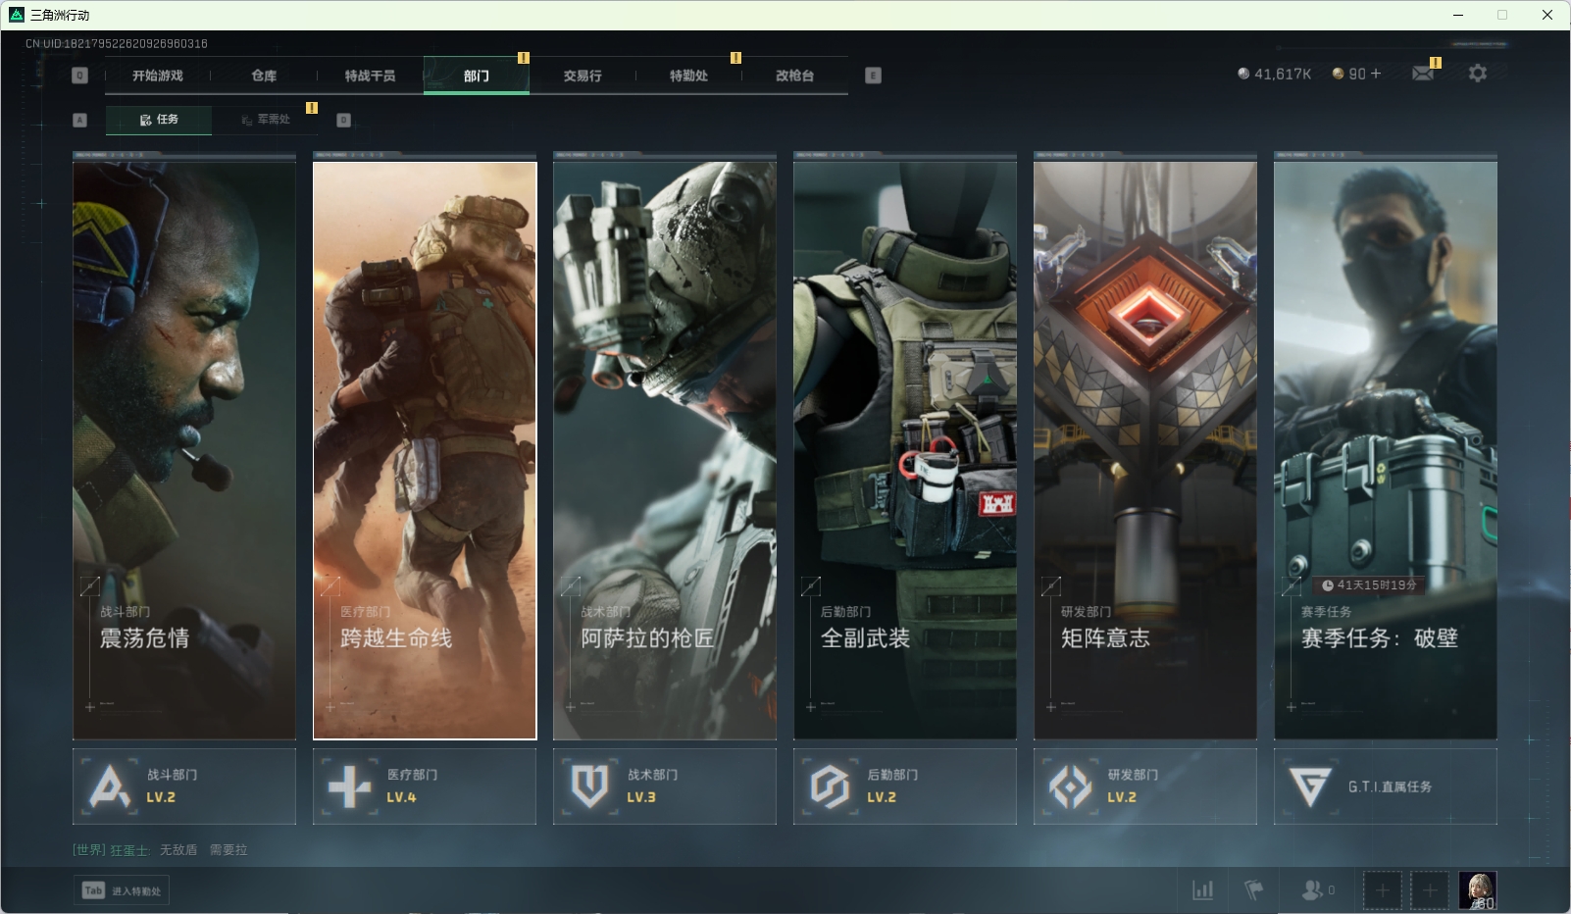This screenshot has width=1571, height=914.
Task: Click the tactical shield department icon
Action: [589, 787]
